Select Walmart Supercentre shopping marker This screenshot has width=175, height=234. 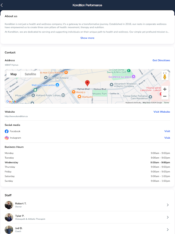pos(57,85)
